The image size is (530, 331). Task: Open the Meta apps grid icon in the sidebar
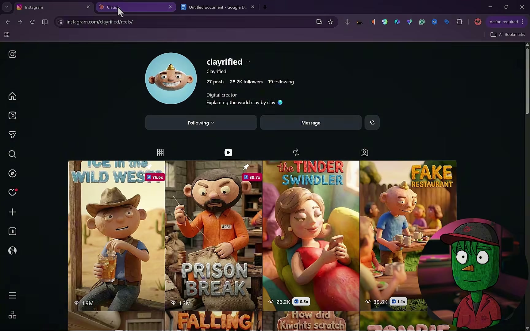click(x=12, y=315)
